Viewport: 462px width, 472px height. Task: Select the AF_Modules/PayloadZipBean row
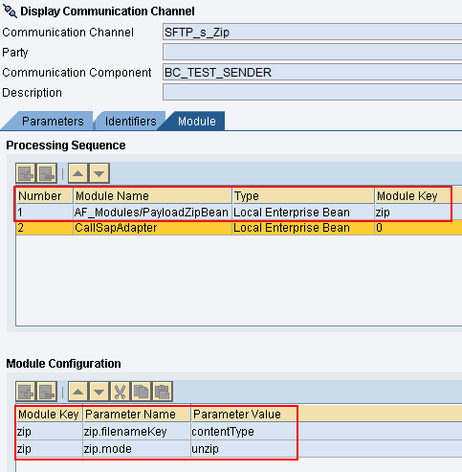click(238, 213)
